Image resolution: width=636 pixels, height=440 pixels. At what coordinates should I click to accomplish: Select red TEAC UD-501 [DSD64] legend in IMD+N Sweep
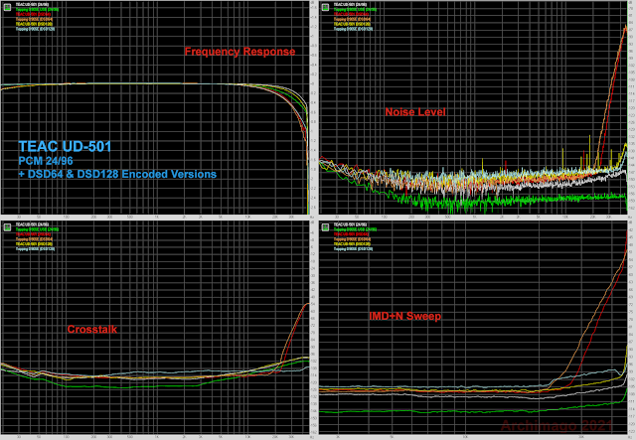351,234
